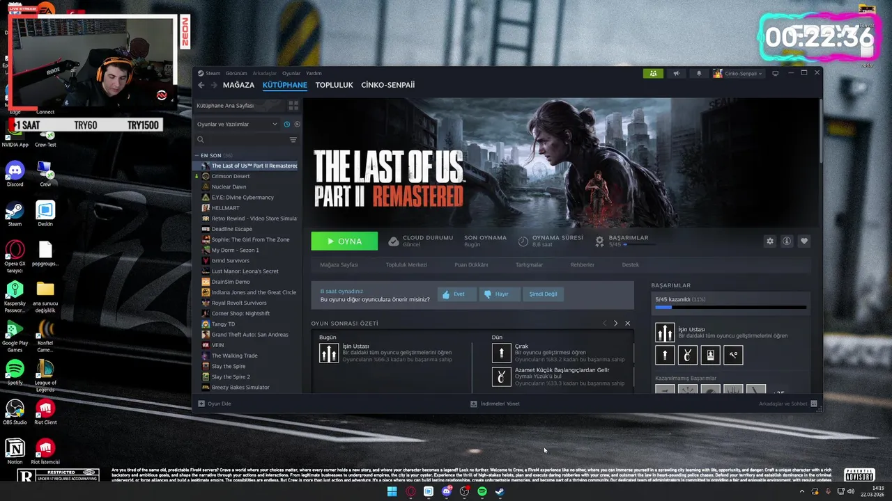Click Kütüphane Ana Sayfası button
The width and height of the screenshot is (892, 501).
[x=238, y=106]
